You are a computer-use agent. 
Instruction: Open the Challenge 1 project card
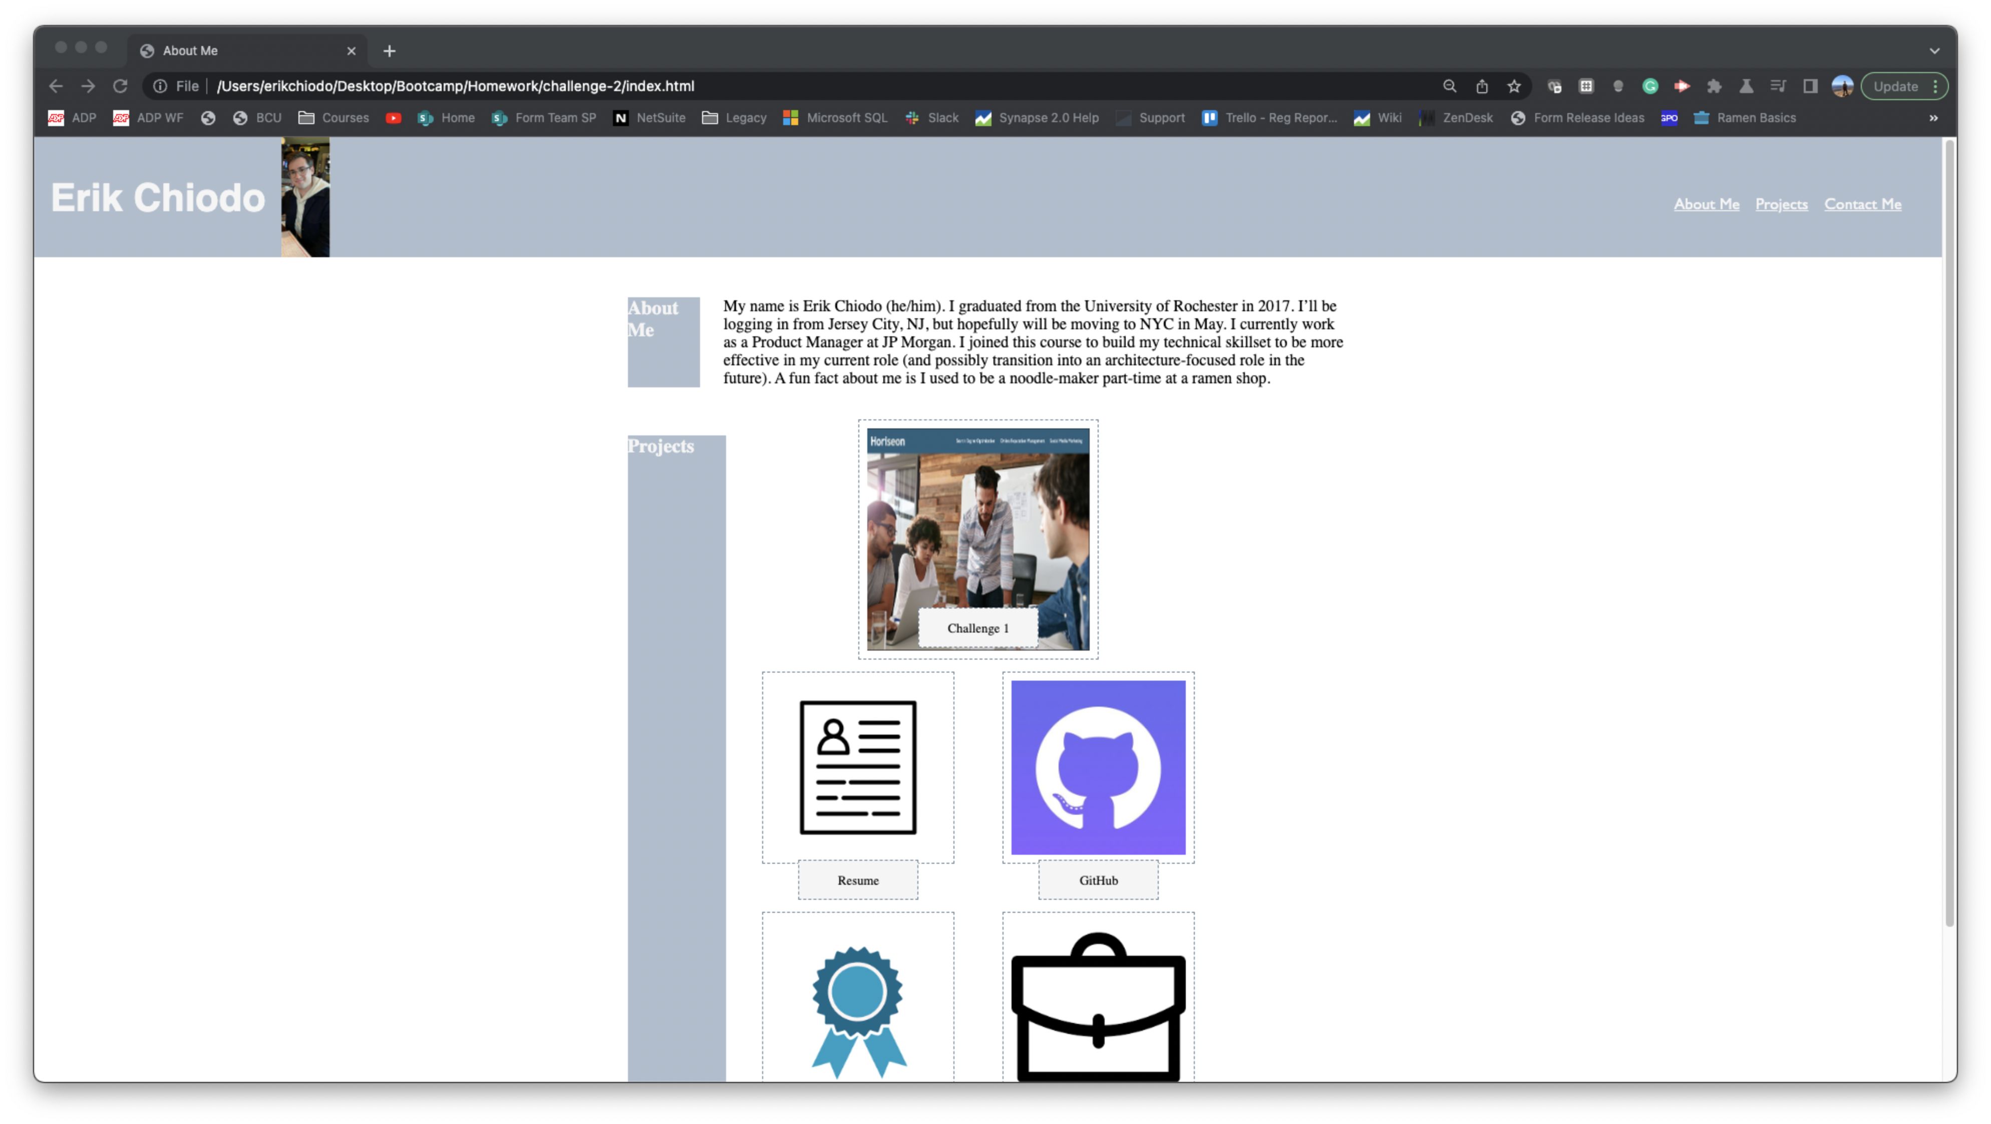coord(977,539)
